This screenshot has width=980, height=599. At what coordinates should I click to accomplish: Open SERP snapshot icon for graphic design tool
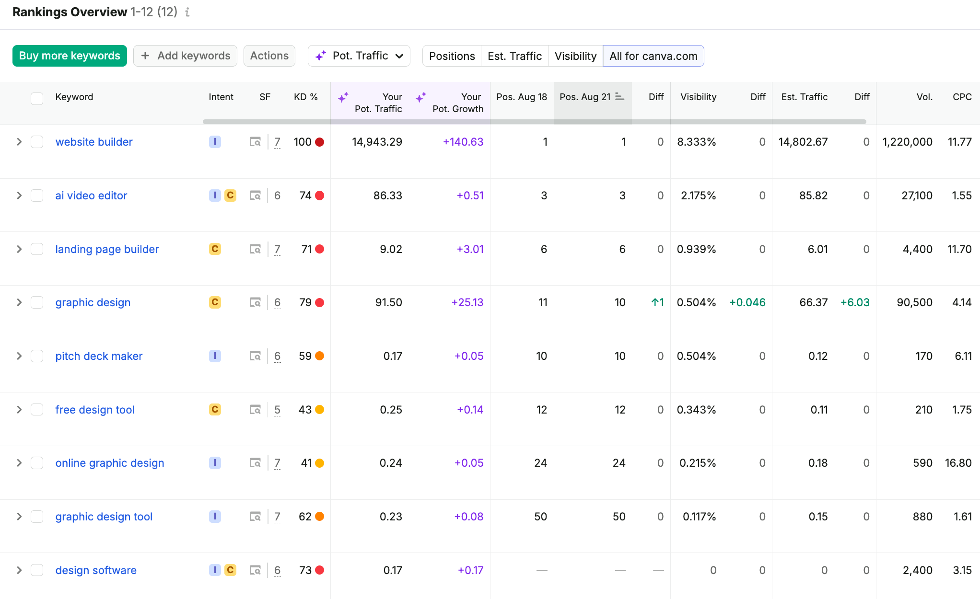point(255,517)
